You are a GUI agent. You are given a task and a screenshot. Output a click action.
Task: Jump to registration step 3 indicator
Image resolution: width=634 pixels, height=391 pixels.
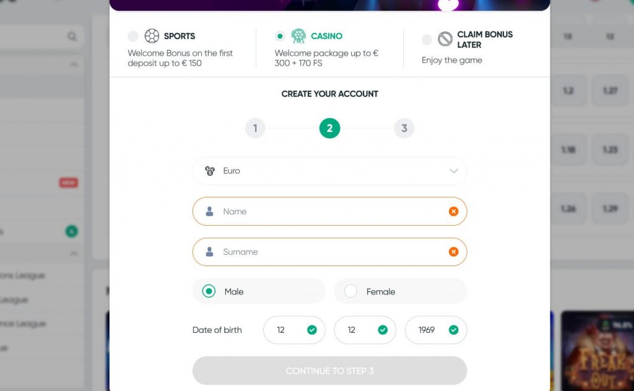pyautogui.click(x=404, y=128)
